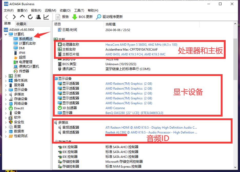This screenshot has width=240, height=172.
Task: Open the graph chart toolbar icon
Action: tap(46, 17)
